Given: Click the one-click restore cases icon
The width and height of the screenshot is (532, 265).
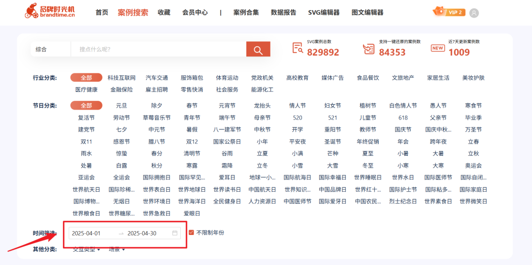Looking at the screenshot, I should tap(369, 49).
